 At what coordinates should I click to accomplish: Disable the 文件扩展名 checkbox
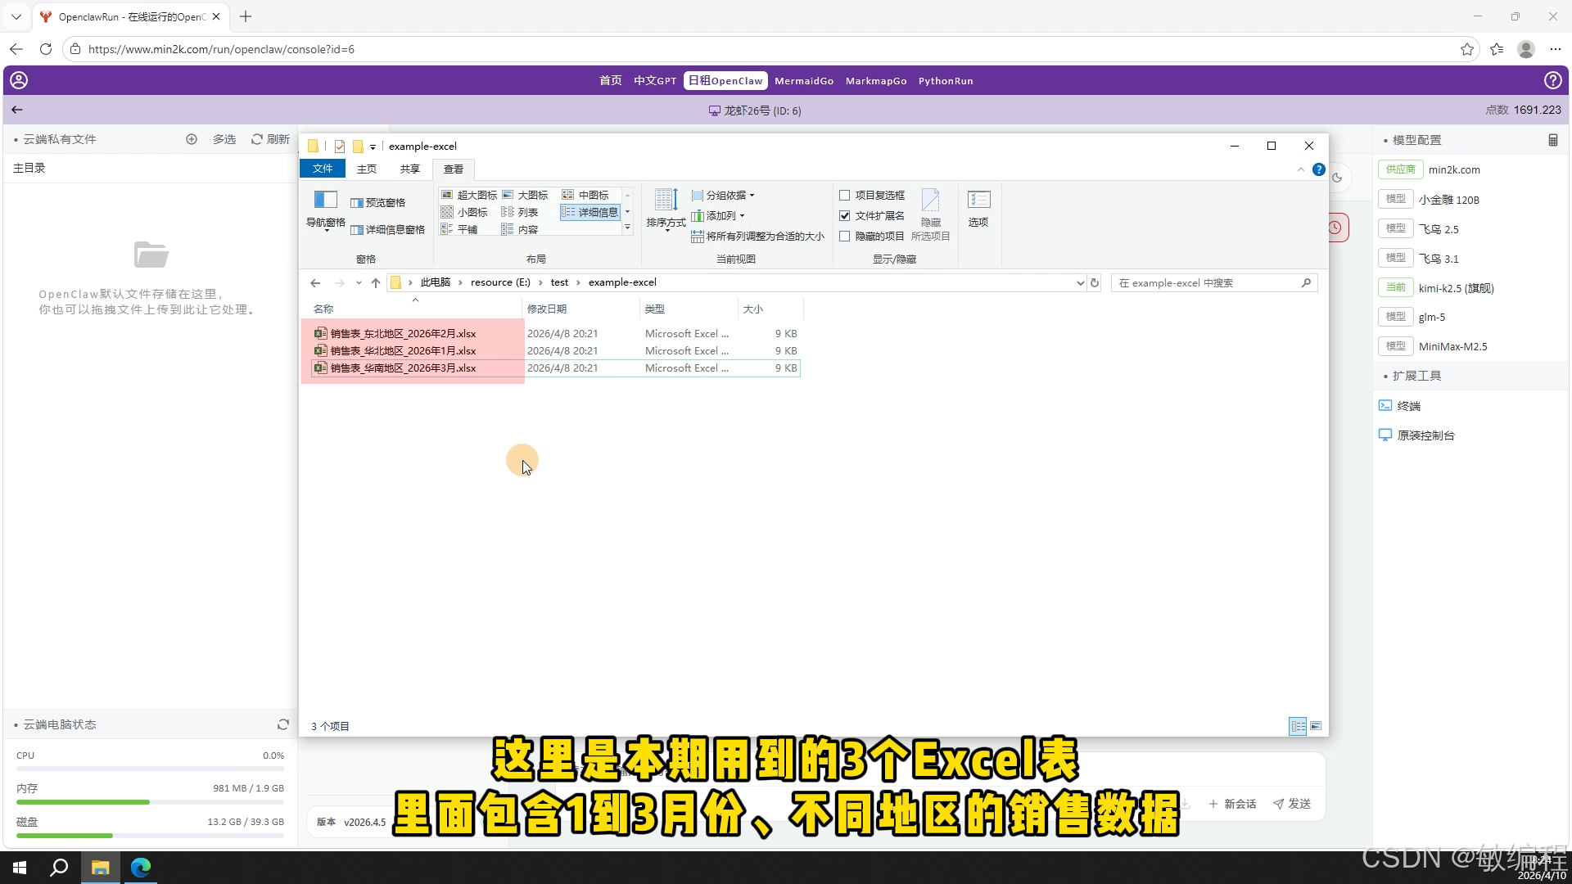(x=844, y=215)
